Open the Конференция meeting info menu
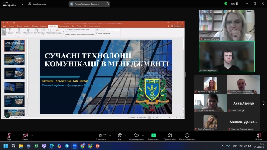This screenshot has height=150, width=267. coord(37,4)
